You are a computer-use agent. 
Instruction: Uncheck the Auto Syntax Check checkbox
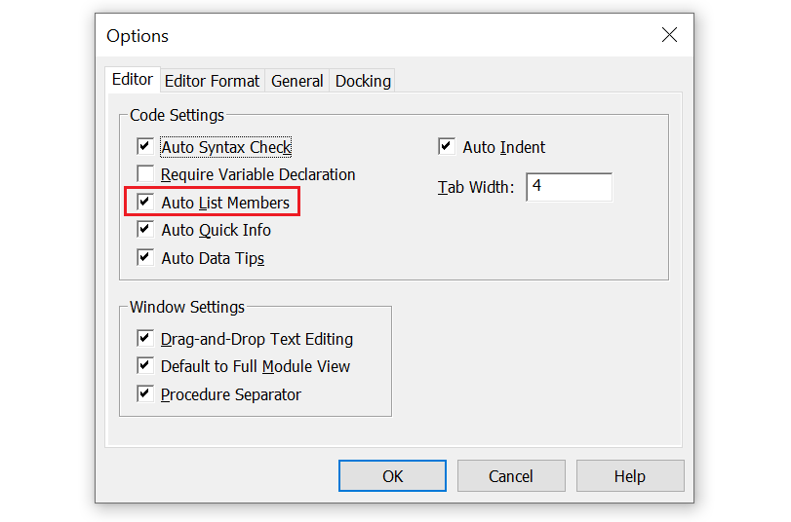145,147
